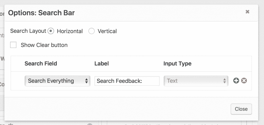Screen dimensions: 264x125
Task: Click the Search Field column header
Action: [x=41, y=64]
